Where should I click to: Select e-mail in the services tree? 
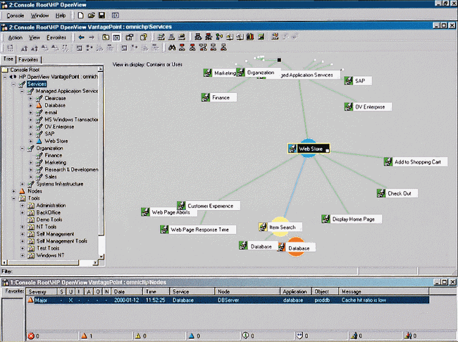pos(51,112)
